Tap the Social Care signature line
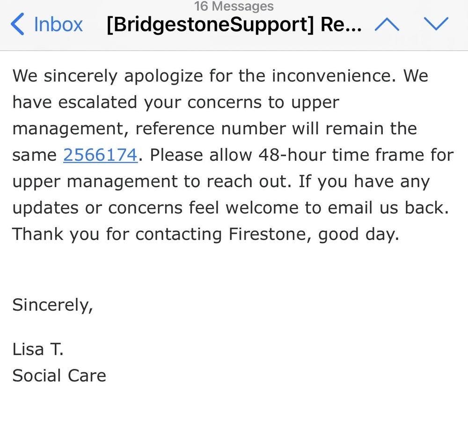This screenshot has height=427, width=468. (59, 375)
